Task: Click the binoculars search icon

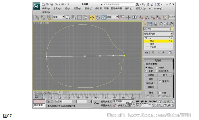Action: tap(137, 5)
